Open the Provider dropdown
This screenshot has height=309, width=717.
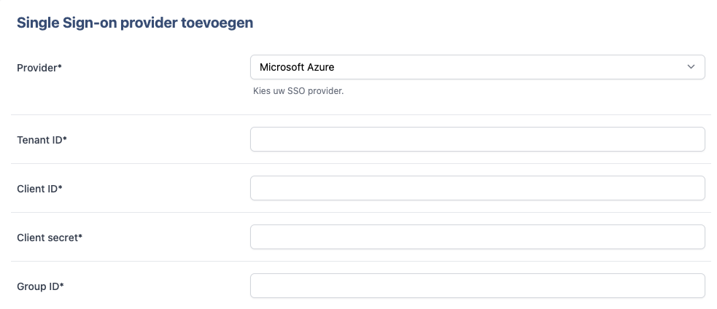[x=477, y=67]
